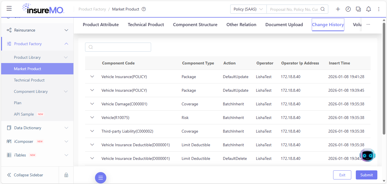Viewport: 387px width, 184px height.
Task: Open the recent history clock icon
Action: tap(348, 9)
